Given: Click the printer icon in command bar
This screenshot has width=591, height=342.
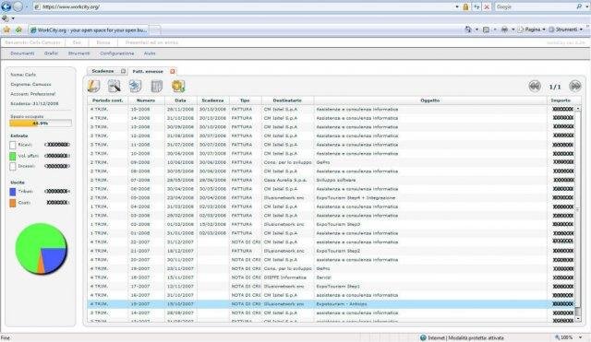Looking at the screenshot, I should [504, 29].
